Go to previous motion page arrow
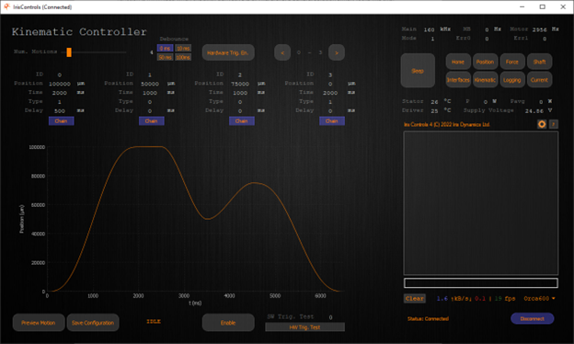The width and height of the screenshot is (574, 344). [282, 52]
